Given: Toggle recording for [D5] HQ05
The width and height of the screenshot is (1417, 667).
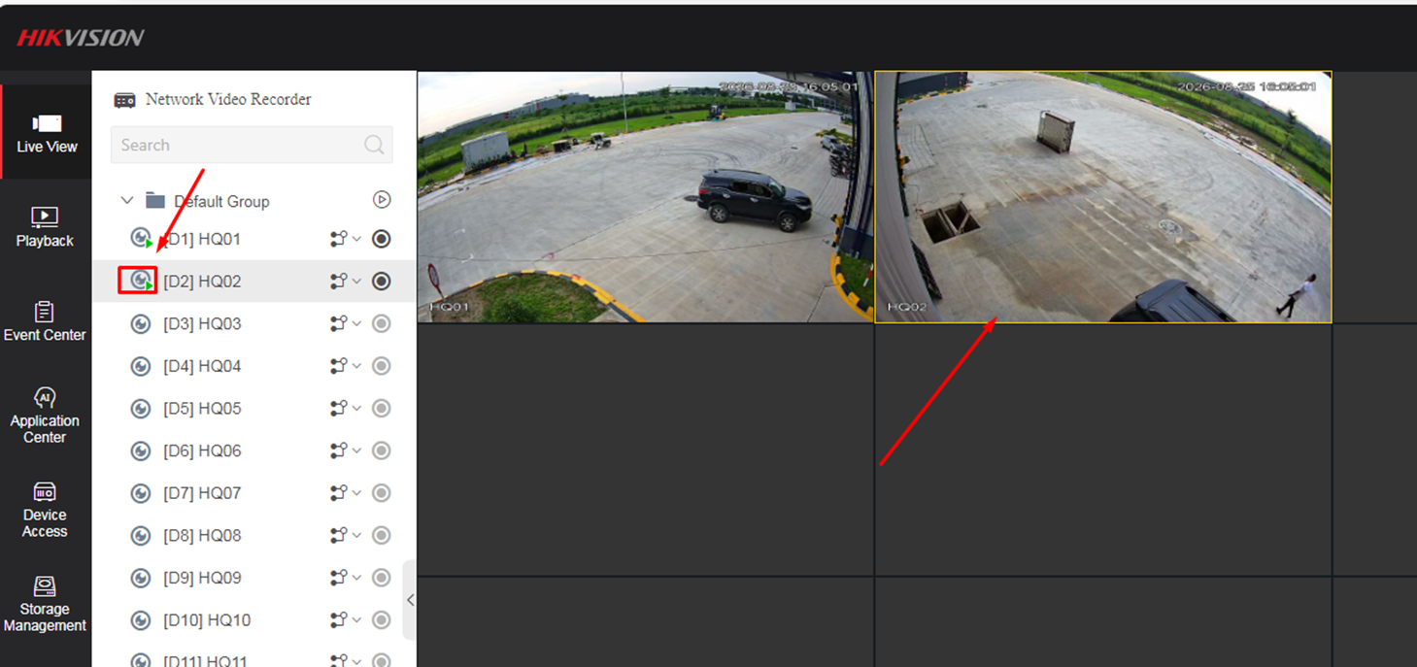Looking at the screenshot, I should click(382, 409).
